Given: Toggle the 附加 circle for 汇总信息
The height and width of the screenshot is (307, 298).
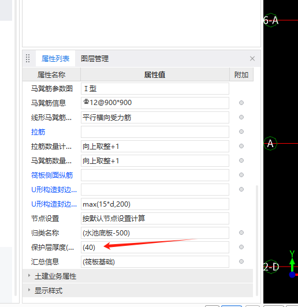Looking at the screenshot, I should 241,261.
